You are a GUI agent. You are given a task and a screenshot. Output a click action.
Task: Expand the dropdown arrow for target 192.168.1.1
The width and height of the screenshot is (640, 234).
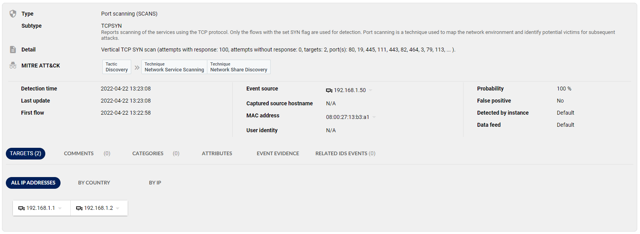[60, 208]
